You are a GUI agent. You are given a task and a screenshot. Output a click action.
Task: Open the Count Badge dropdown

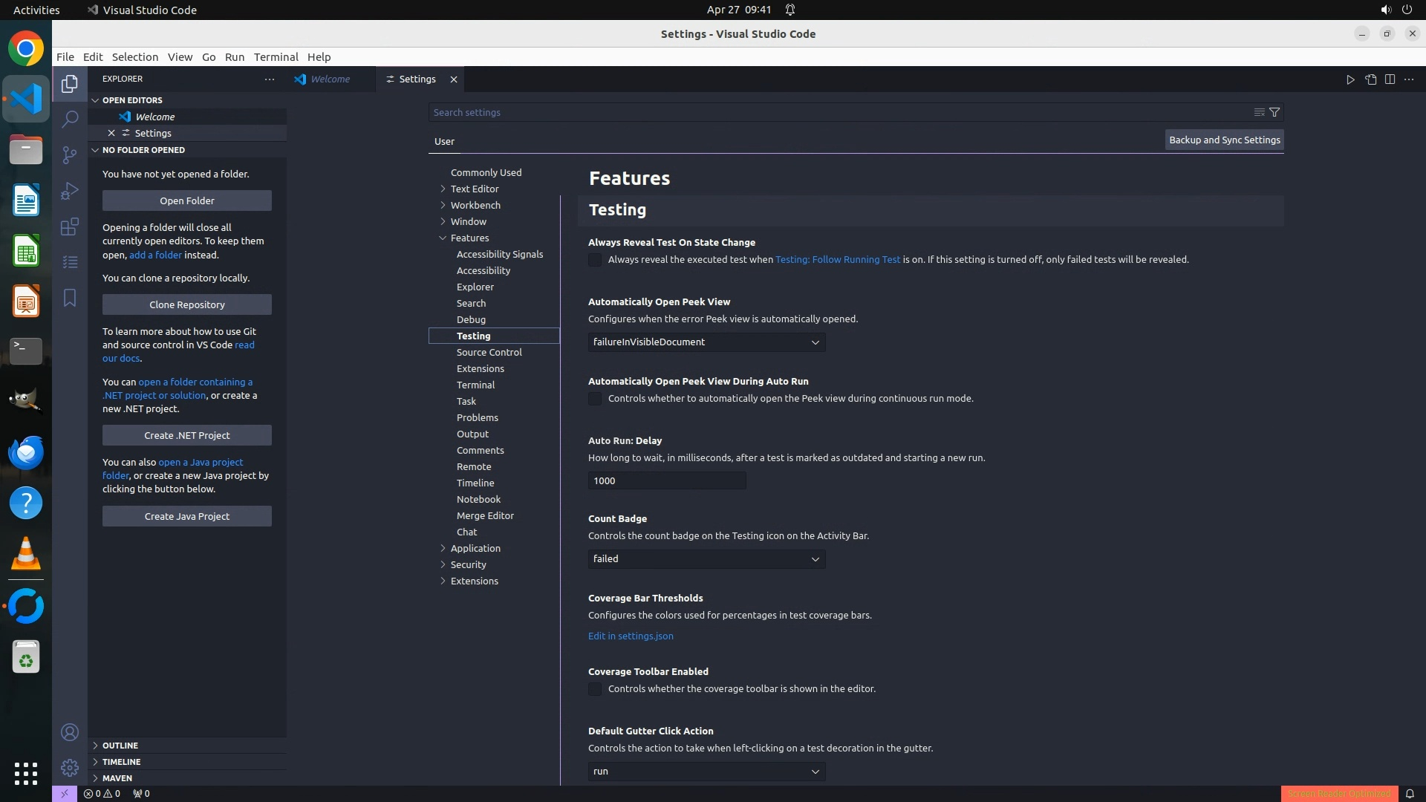point(706,559)
